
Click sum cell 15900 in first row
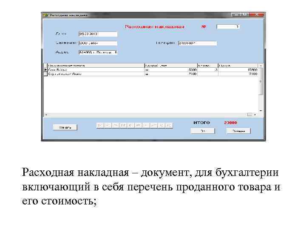pos(238,69)
